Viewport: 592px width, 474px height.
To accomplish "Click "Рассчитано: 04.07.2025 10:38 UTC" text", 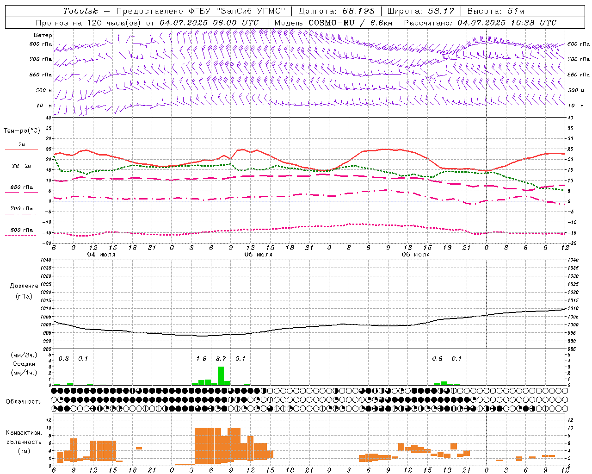I will point(480,23).
